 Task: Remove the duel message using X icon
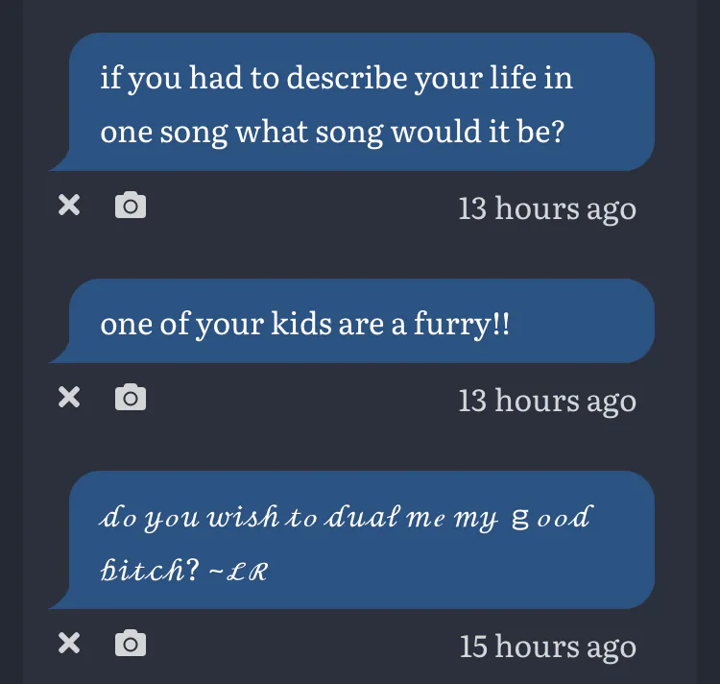pos(69,643)
